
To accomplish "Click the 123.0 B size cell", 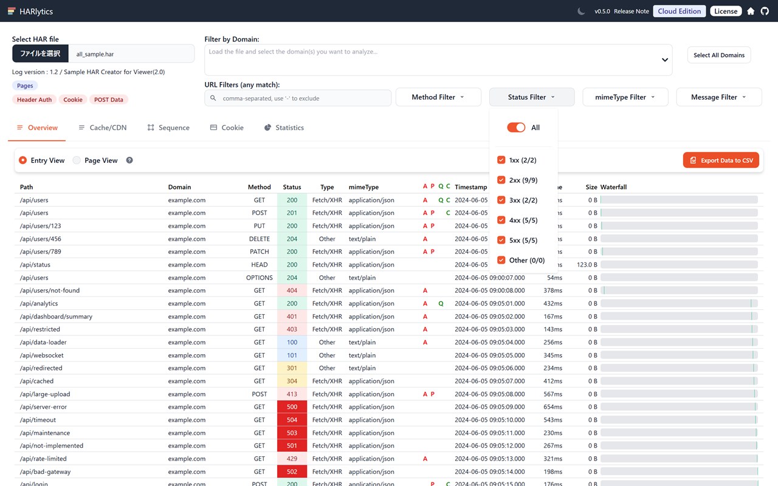I will pos(587,265).
